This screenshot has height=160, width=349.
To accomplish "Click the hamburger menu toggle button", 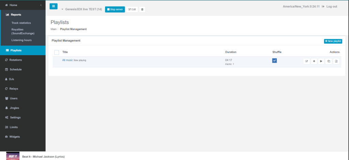I will [x=54, y=6].
